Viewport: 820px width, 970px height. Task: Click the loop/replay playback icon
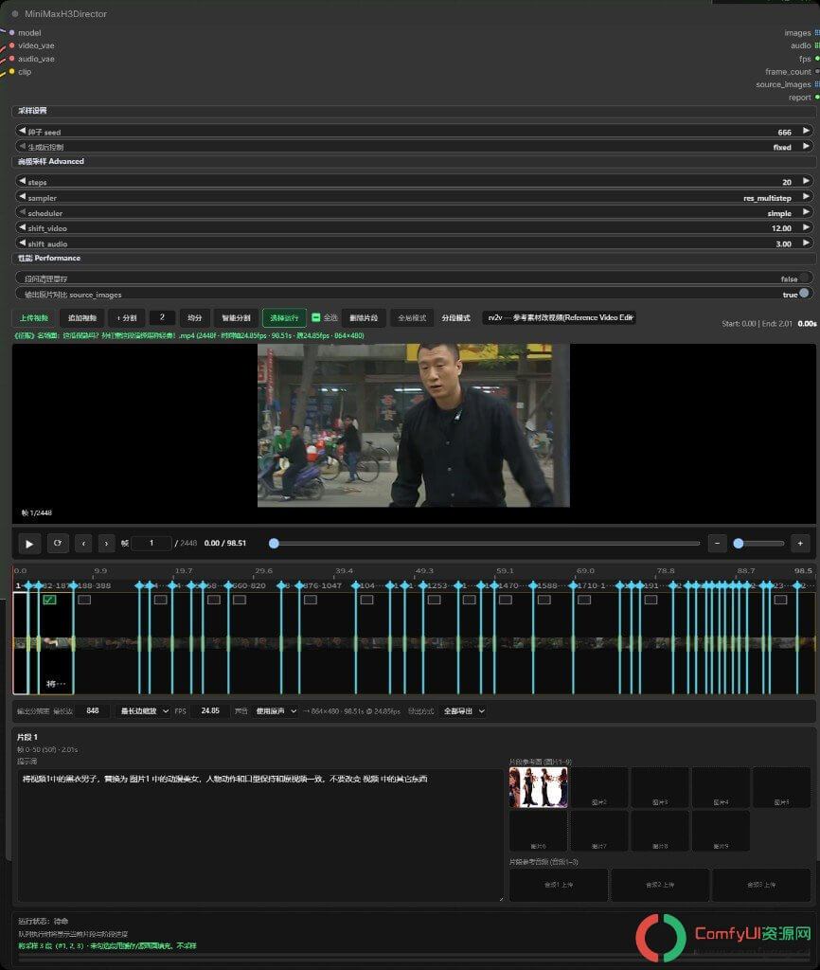(58, 543)
